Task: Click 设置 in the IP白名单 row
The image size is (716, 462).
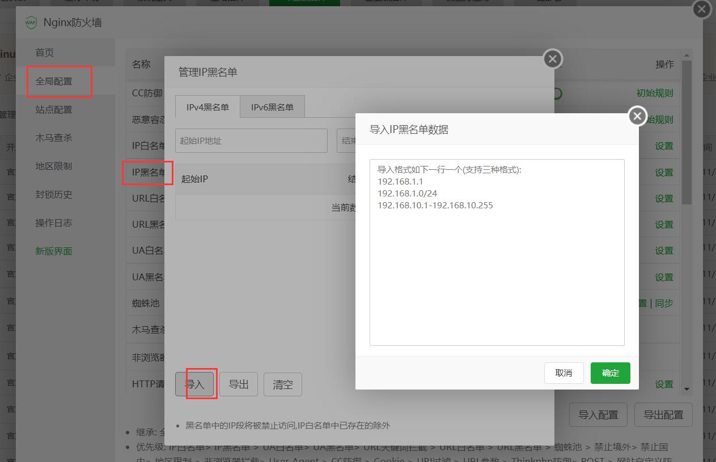Action: (664, 146)
